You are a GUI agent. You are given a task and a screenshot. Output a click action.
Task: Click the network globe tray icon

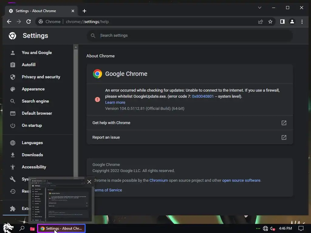click(x=265, y=228)
